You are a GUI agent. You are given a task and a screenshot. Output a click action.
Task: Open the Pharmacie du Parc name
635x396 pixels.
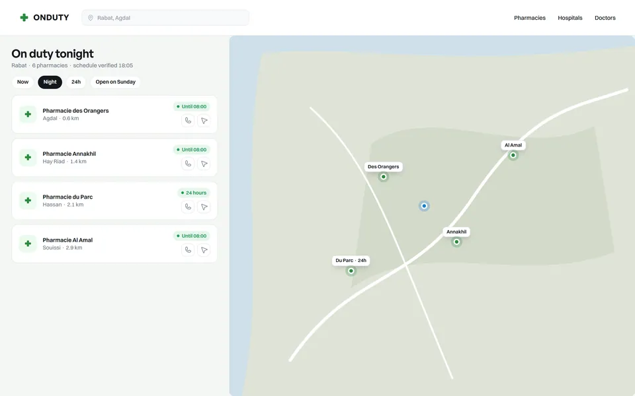point(67,197)
